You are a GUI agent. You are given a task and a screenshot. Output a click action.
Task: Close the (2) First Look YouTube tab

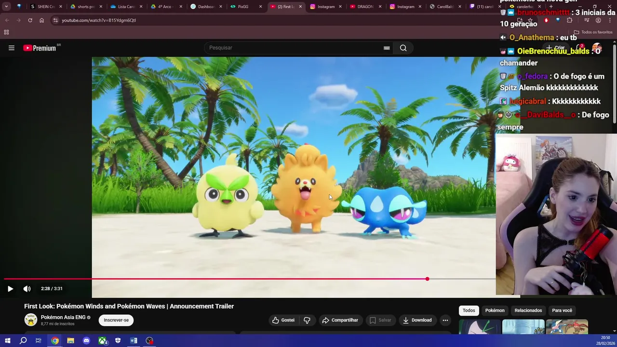300,7
